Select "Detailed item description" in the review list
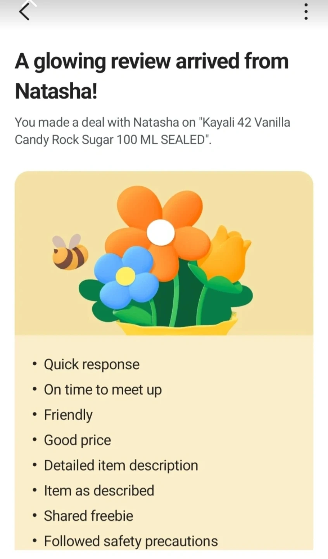 tap(121, 465)
